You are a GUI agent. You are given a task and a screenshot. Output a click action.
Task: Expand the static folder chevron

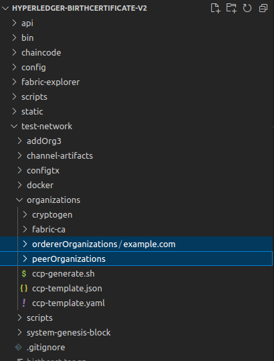tap(14, 111)
